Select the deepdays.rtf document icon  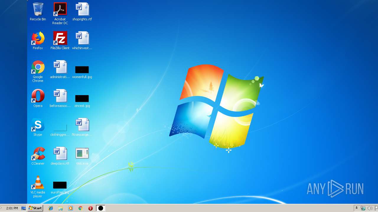[60, 156]
